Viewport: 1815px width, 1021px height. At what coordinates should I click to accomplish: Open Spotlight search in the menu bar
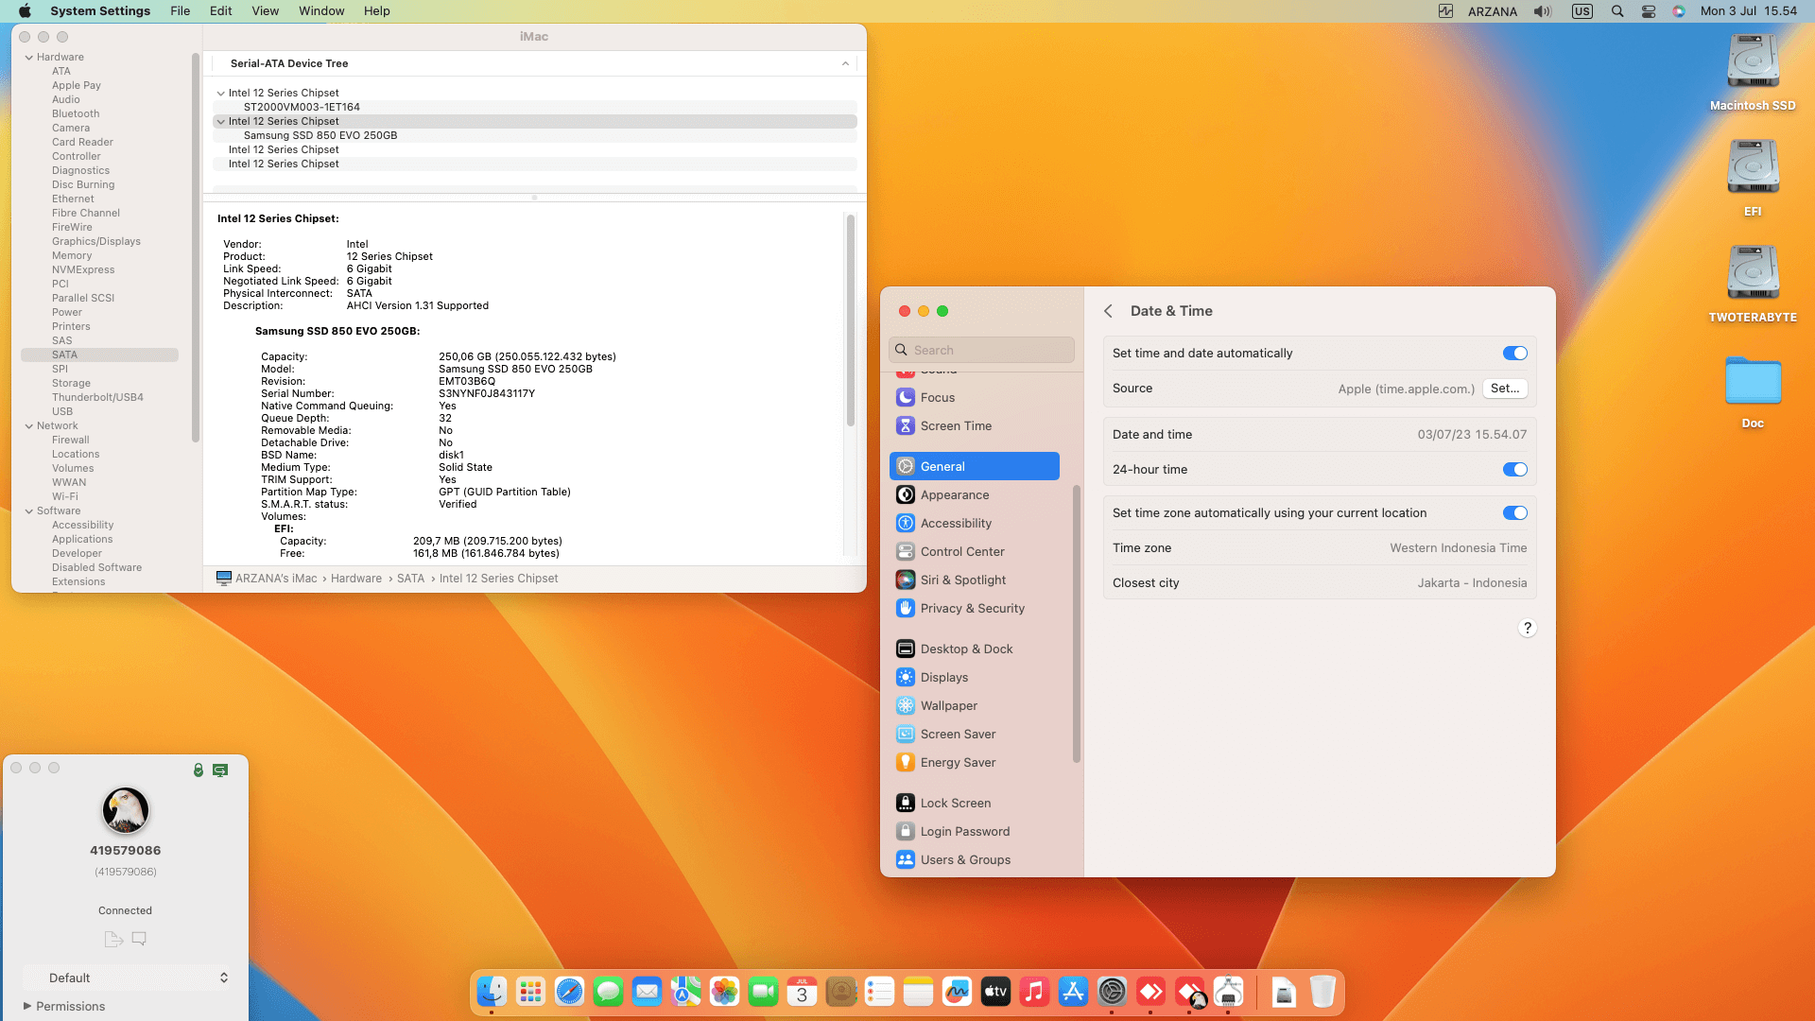click(1617, 11)
